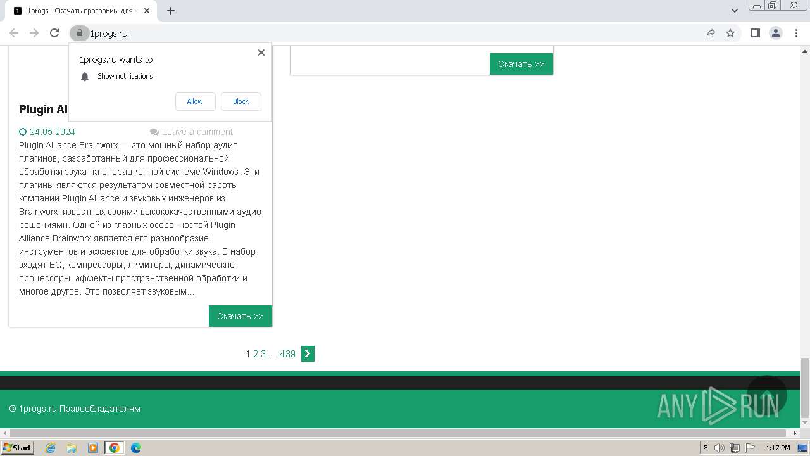Select the 1progs tab

[82, 11]
